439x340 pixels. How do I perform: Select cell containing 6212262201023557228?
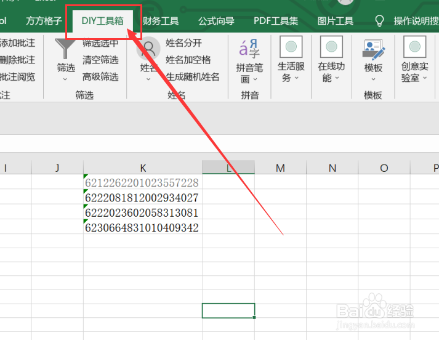143,182
